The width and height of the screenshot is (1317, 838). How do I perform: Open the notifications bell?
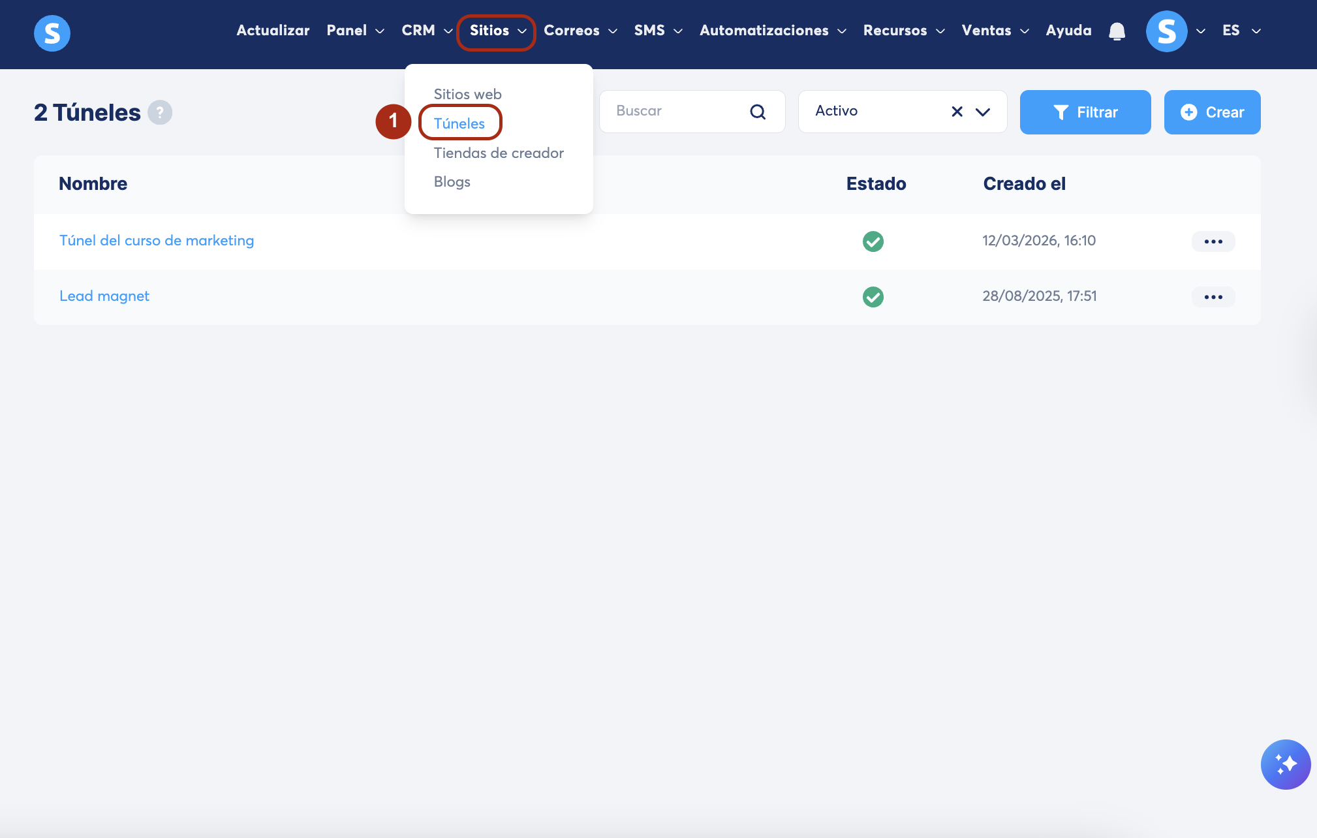coord(1117,31)
